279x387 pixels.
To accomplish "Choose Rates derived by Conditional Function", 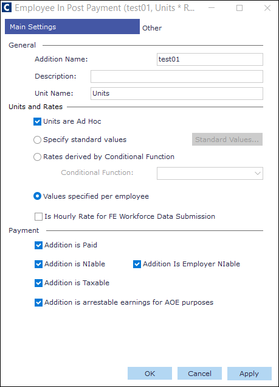I will click(x=37, y=157).
